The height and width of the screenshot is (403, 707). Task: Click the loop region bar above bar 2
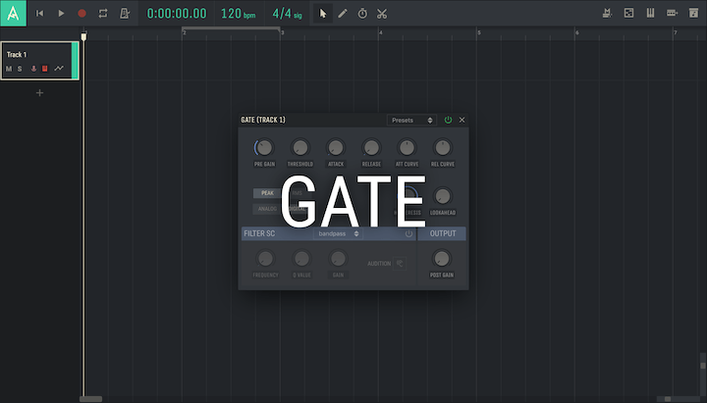pos(231,28)
